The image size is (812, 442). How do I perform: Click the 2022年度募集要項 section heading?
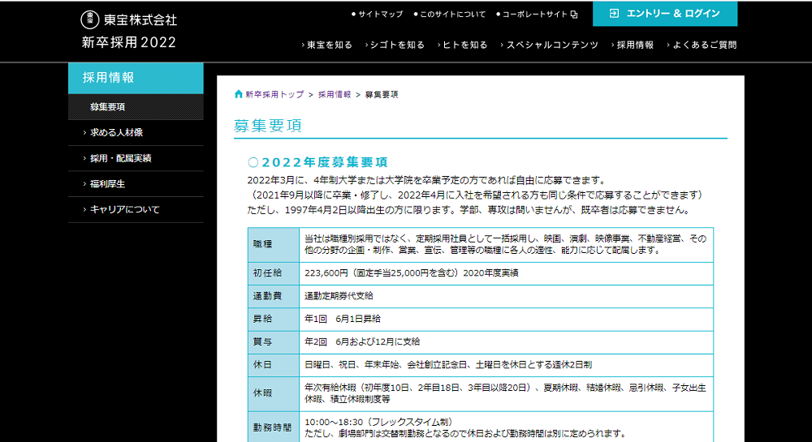318,162
